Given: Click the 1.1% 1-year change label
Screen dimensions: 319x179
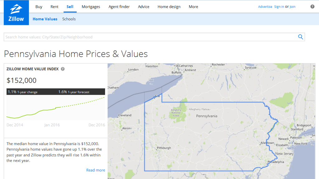Looking at the screenshot, I should tap(22, 92).
